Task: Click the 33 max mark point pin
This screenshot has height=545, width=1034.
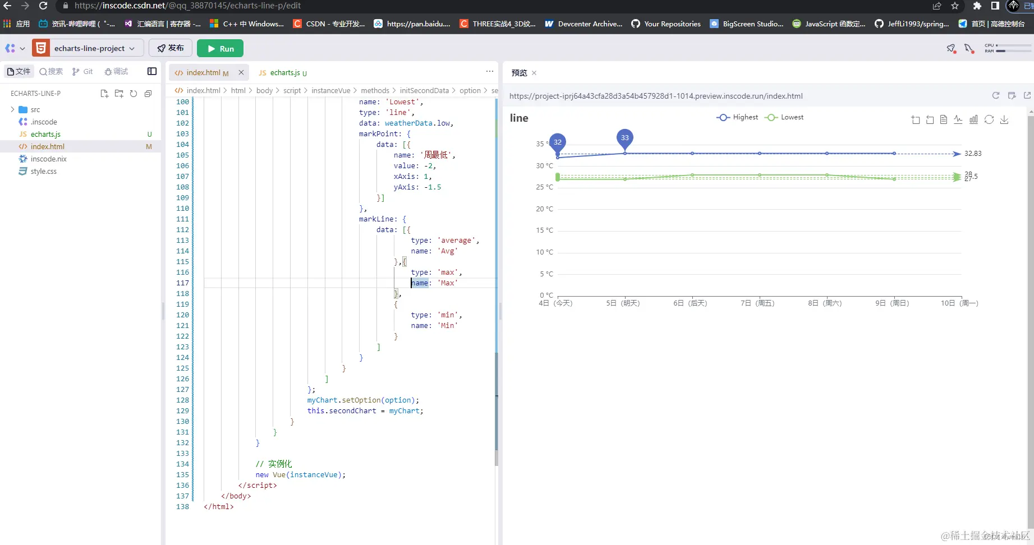Action: [x=625, y=139]
